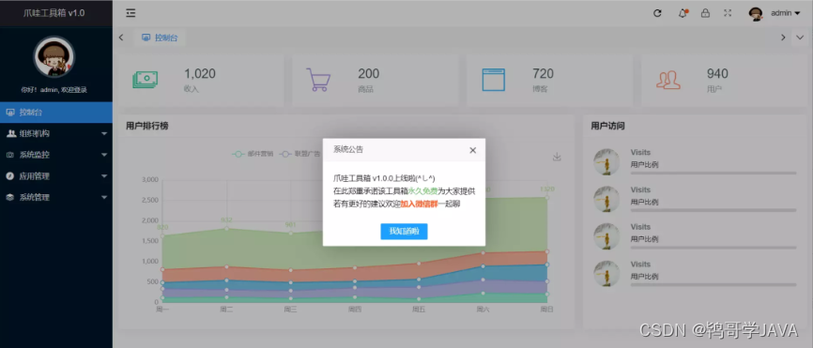Expand the 应用管理 sidebar menu
The height and width of the screenshot is (348, 813).
pos(56,176)
